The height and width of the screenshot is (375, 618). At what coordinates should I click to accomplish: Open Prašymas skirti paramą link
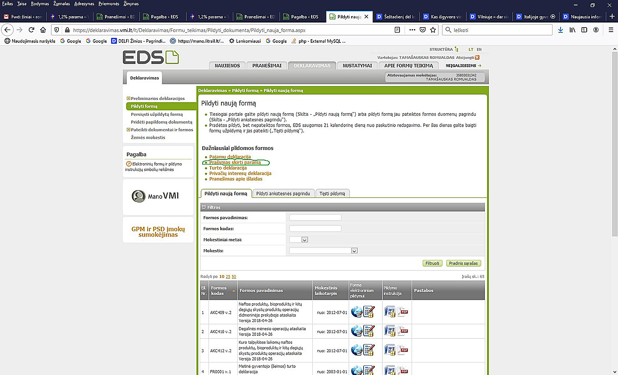tap(235, 162)
